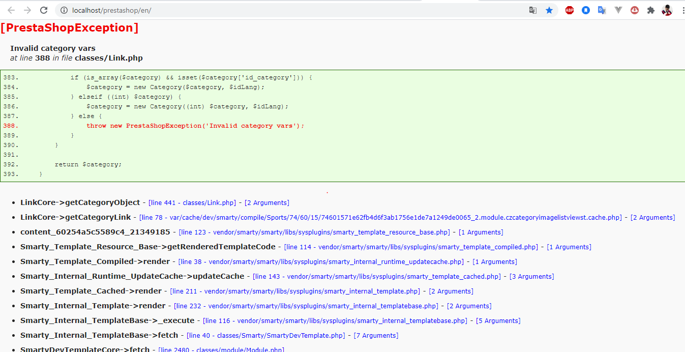The height and width of the screenshot is (352, 685).
Task: Click 'Smarty_Template_Resource_Base->getRenderedTemplateCode' entry name
Action: [148, 247]
